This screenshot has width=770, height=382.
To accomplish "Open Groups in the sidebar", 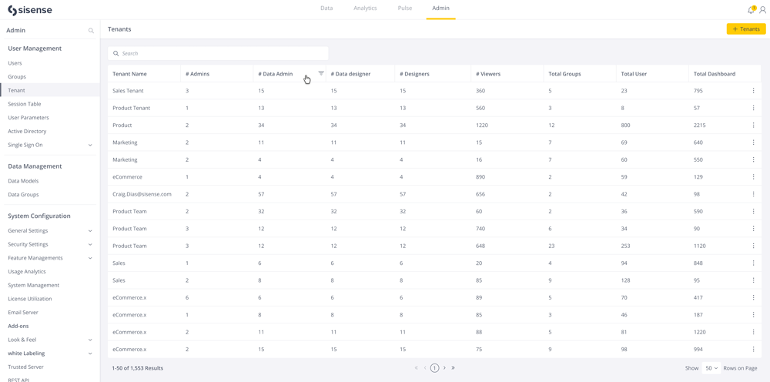I will (x=17, y=77).
